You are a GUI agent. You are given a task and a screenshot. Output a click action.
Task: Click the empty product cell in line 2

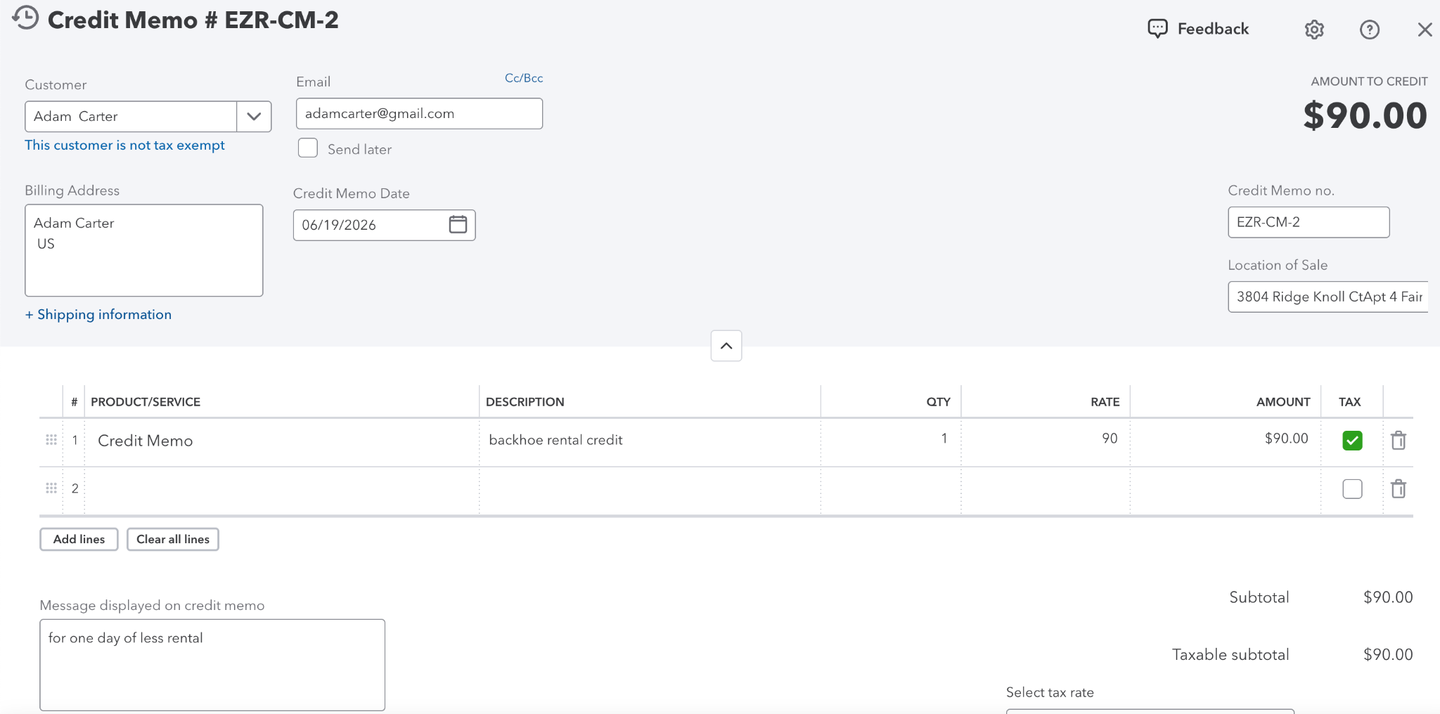pyautogui.click(x=282, y=489)
